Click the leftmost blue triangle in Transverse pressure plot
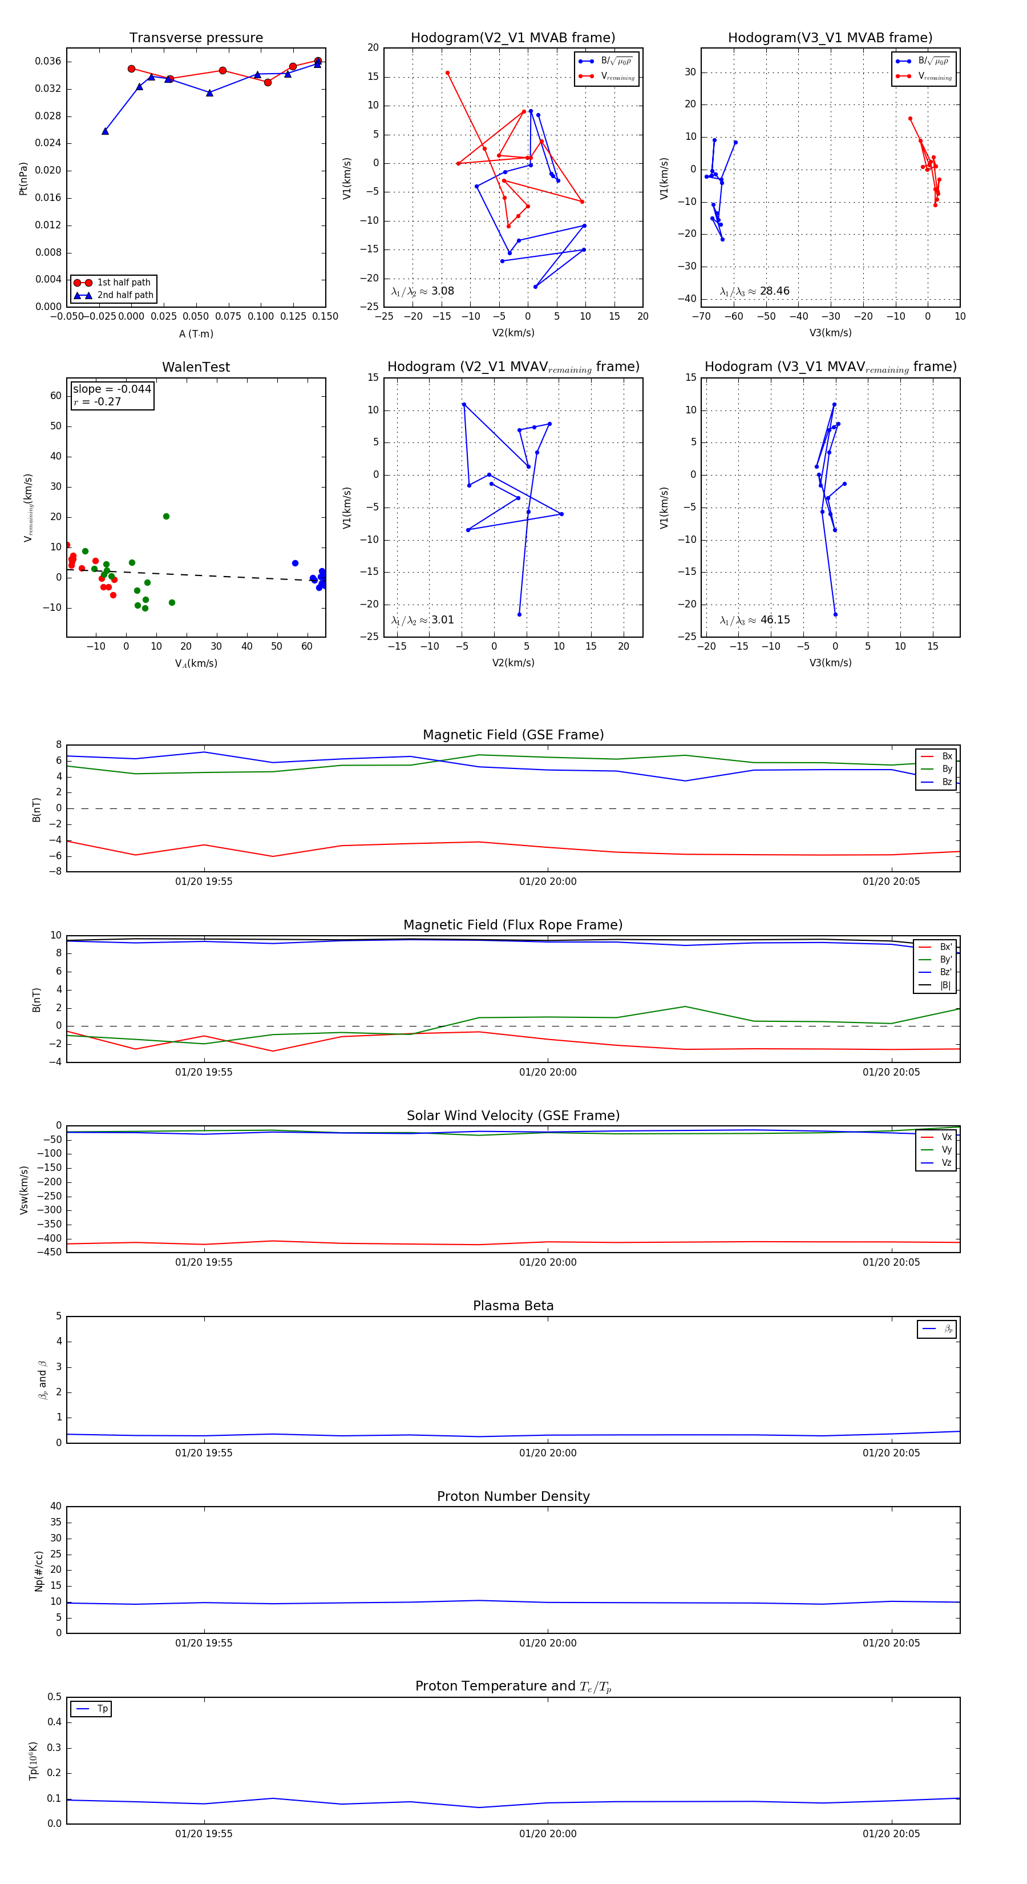The height and width of the screenshot is (1884, 1027). (105, 131)
